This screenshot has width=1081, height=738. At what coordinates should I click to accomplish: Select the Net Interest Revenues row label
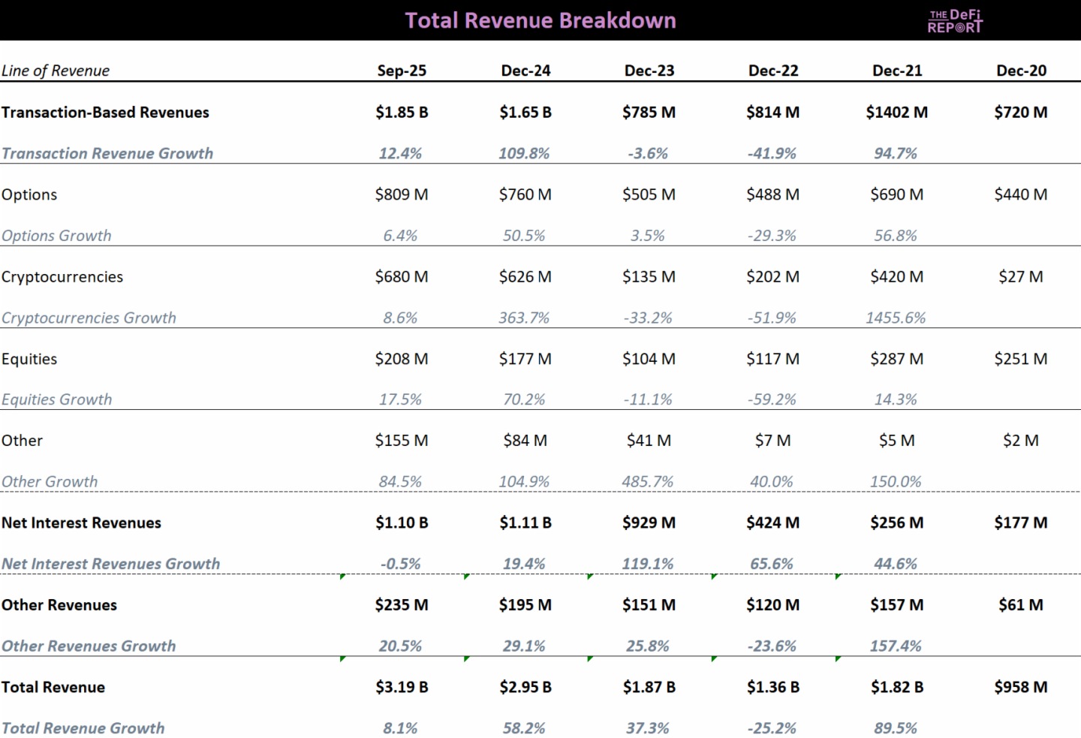[x=81, y=523]
